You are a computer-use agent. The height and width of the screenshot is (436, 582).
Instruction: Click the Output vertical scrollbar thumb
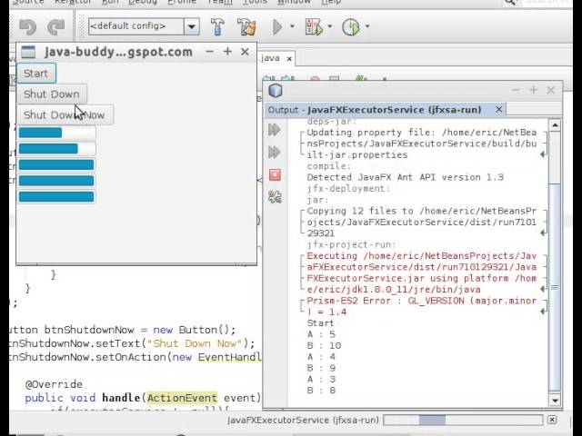[x=555, y=287]
